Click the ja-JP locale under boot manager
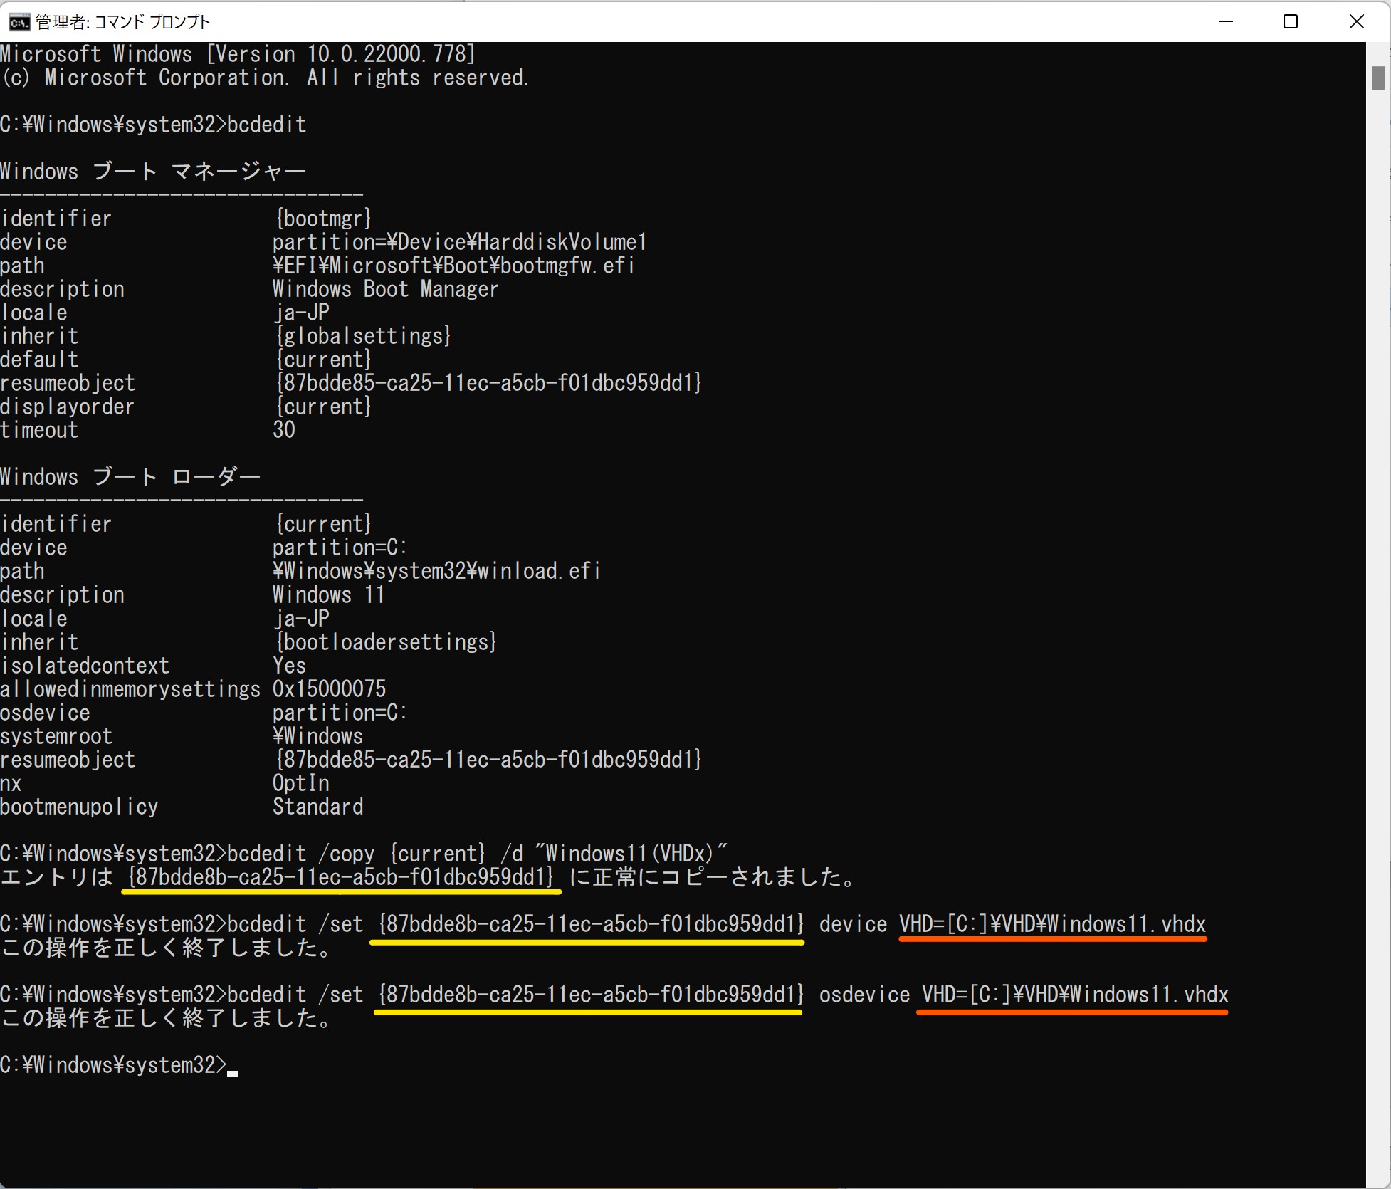Image resolution: width=1391 pixels, height=1189 pixels. point(302,313)
